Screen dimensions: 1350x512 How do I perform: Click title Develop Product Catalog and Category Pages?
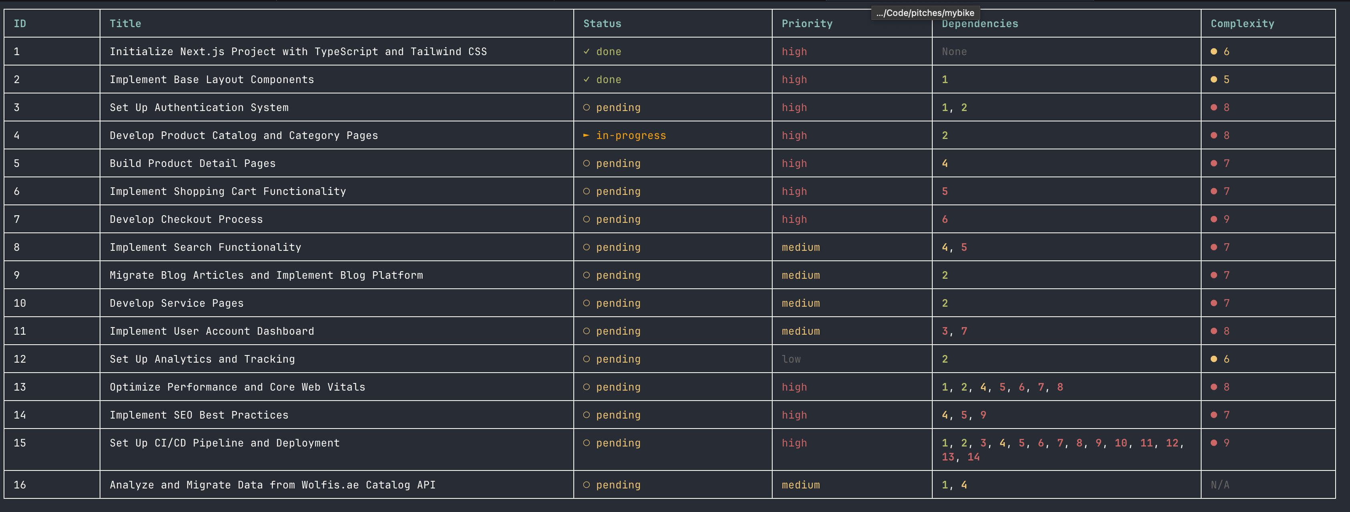point(244,135)
